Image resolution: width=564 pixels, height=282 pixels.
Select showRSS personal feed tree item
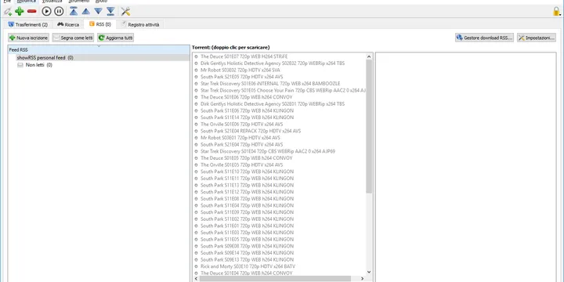(45, 57)
